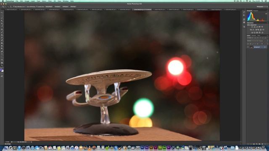The width and height of the screenshot is (269, 151).
Task: Open VLC from the Dock
Action: (x=90, y=148)
